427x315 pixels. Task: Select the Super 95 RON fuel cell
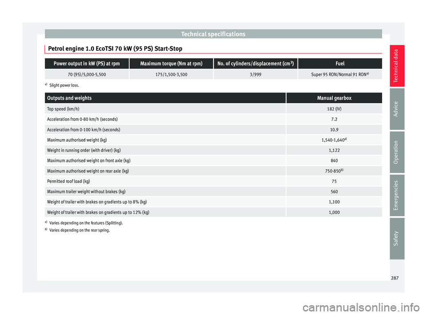coord(340,74)
